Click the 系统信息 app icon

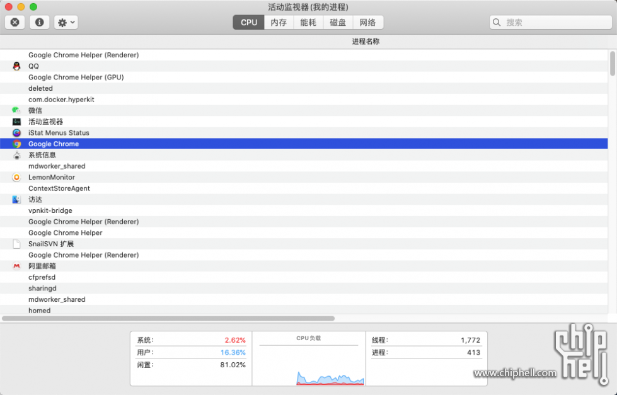pyautogui.click(x=16, y=155)
